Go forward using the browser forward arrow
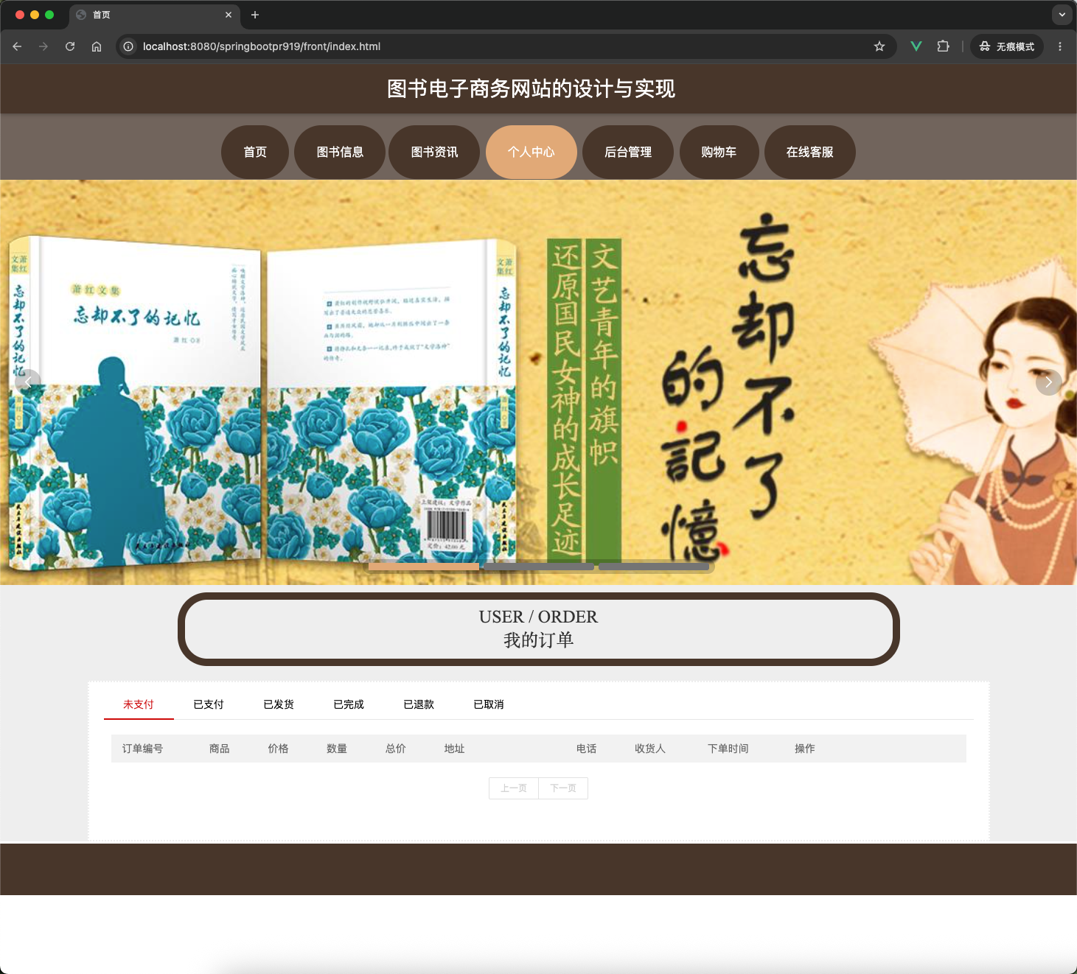 [43, 46]
